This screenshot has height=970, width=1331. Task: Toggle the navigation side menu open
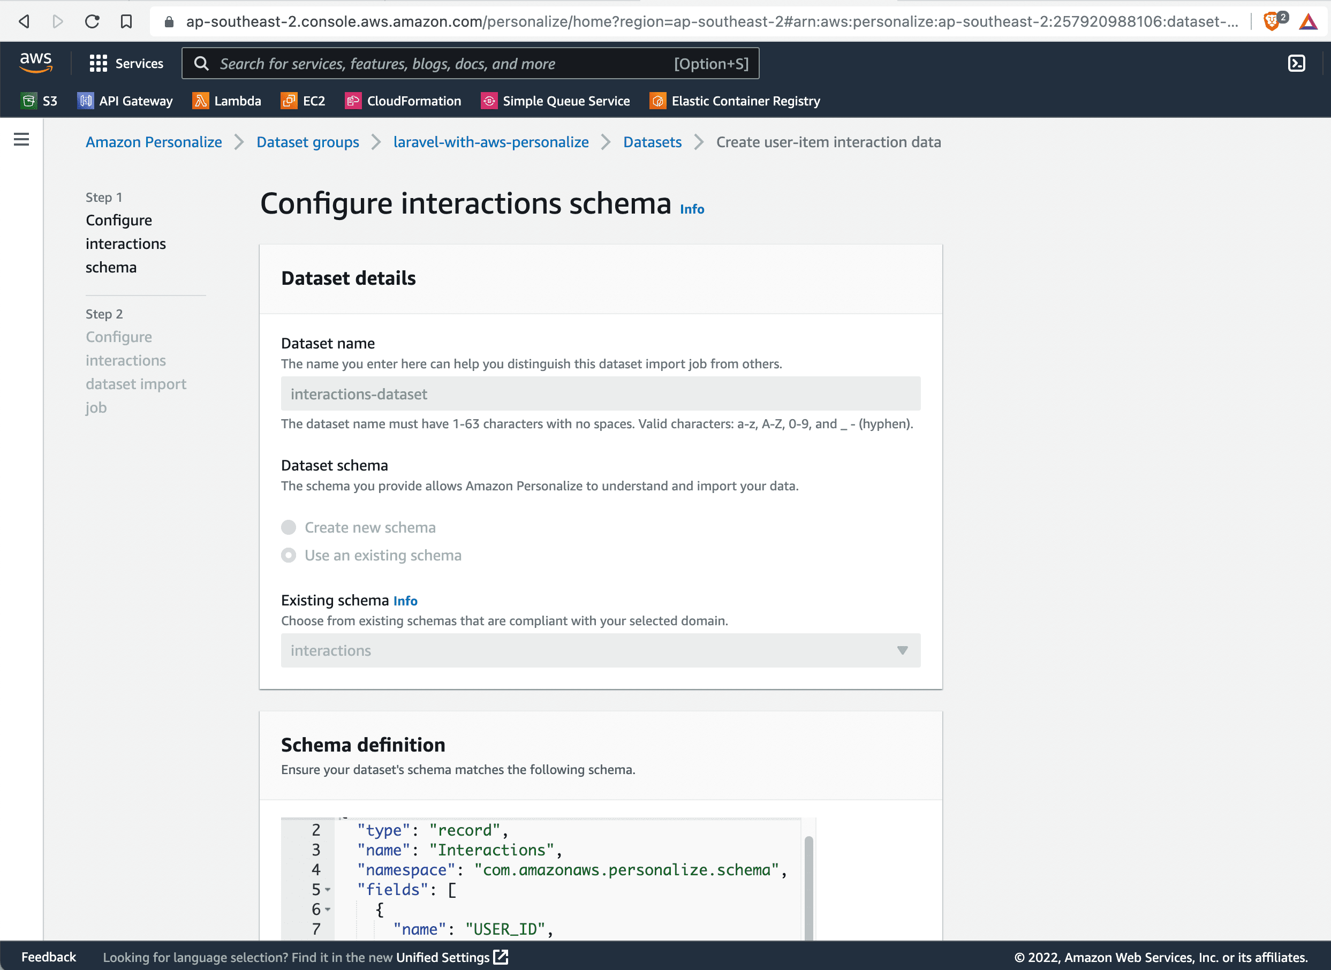tap(21, 140)
